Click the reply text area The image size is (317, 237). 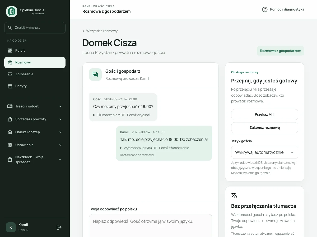tap(151, 225)
